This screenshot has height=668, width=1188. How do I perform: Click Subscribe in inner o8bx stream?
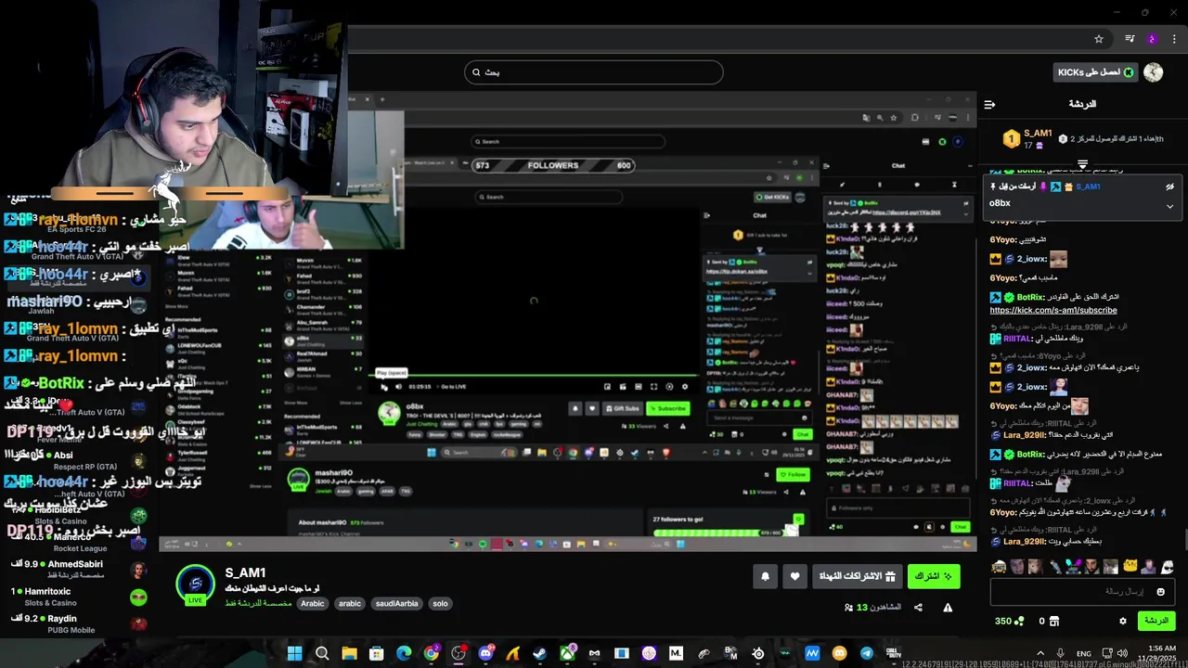coord(667,408)
